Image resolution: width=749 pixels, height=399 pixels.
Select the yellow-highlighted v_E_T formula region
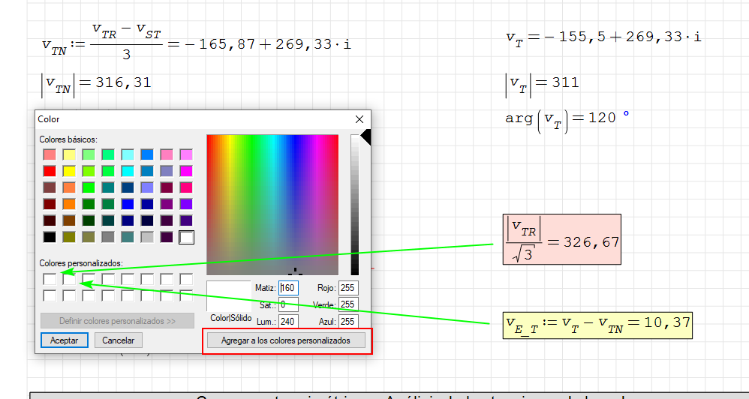click(597, 324)
